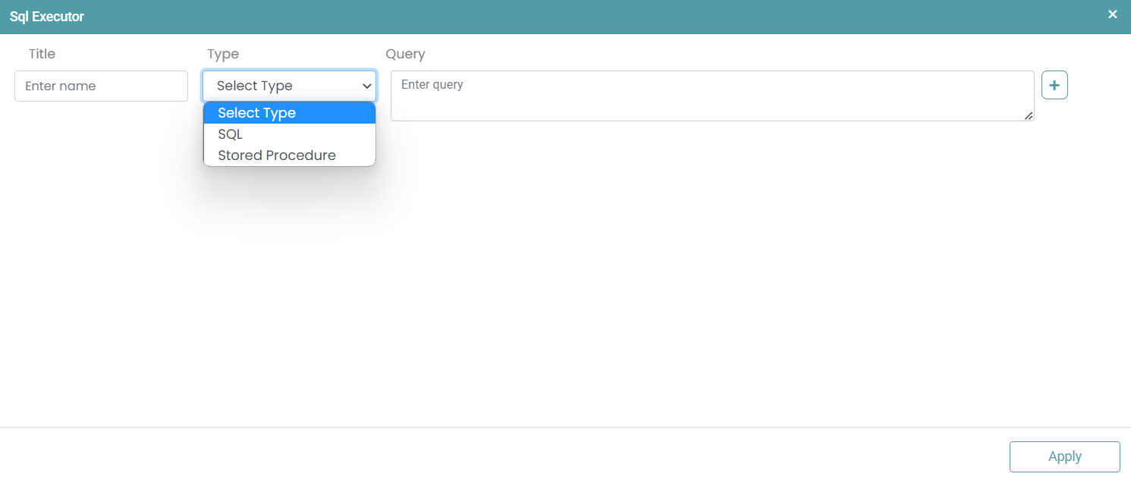Click the Type field label
1131x483 pixels.
[x=223, y=54]
